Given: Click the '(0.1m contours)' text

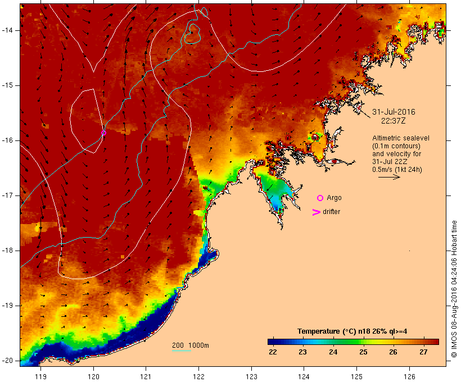Looking at the screenshot, I should click(x=396, y=146).
